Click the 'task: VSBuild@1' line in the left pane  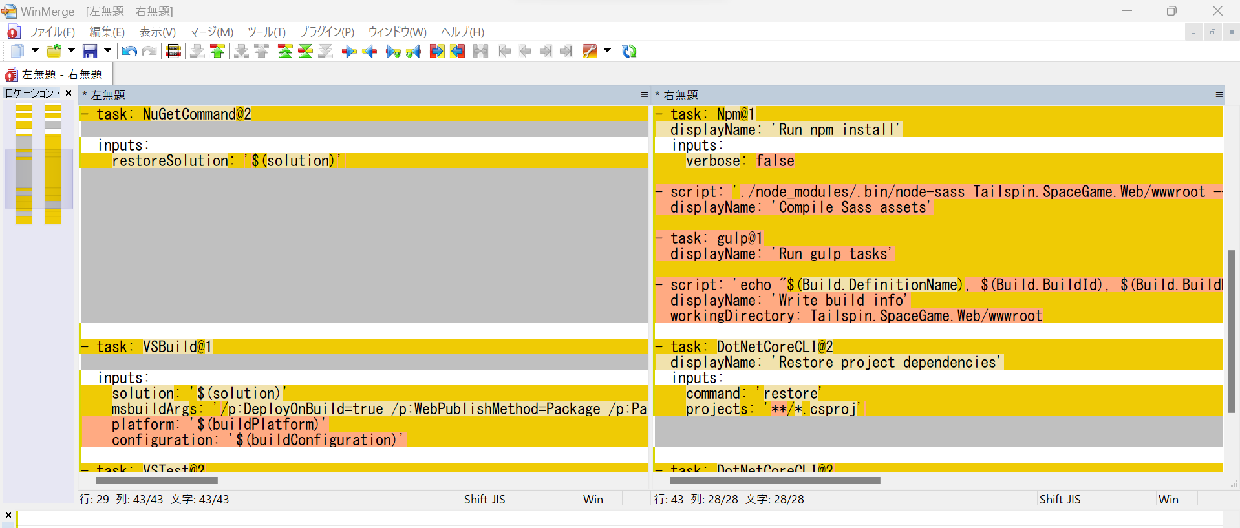pyautogui.click(x=363, y=346)
